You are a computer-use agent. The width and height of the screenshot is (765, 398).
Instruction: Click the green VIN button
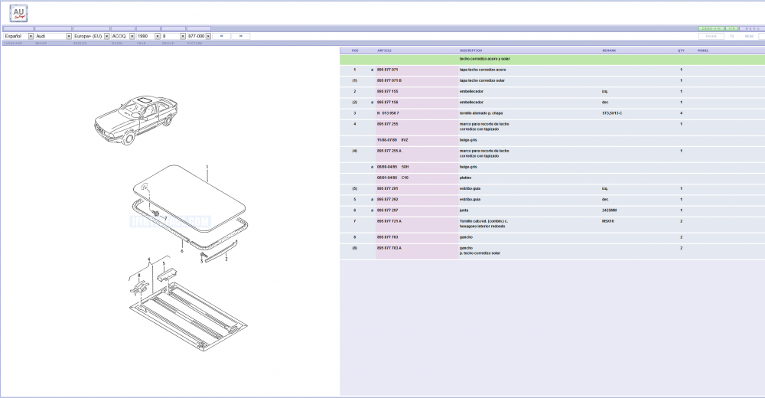731,28
